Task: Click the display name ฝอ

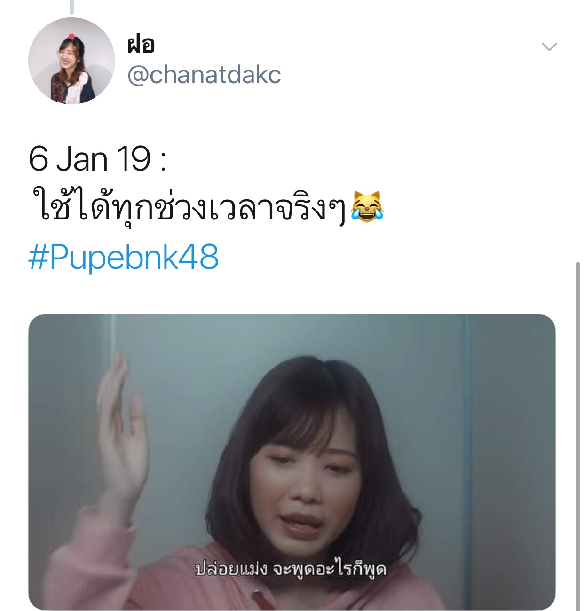Action: [141, 45]
